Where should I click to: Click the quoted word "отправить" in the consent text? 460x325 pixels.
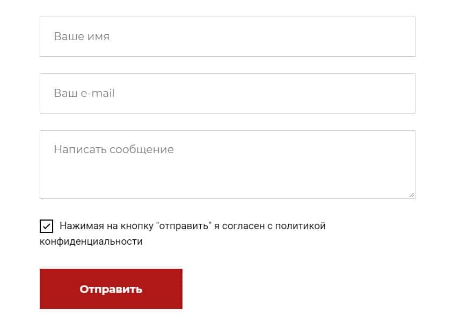tap(183, 226)
